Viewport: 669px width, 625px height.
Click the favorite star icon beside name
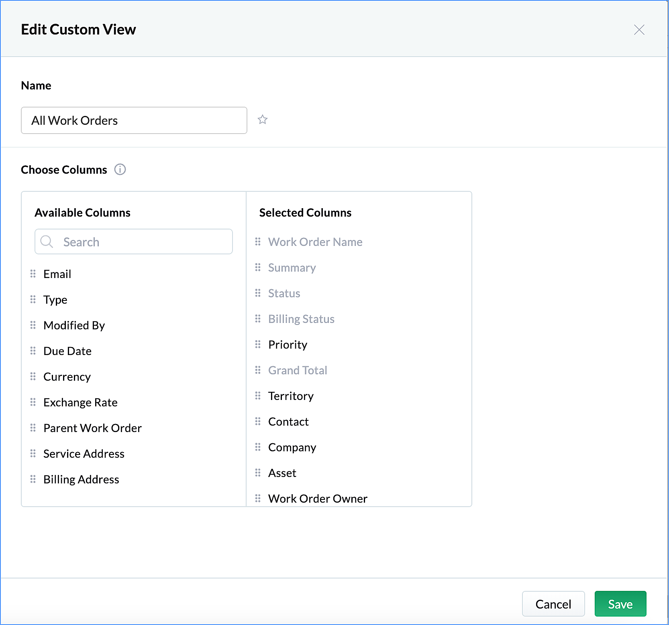coord(263,120)
